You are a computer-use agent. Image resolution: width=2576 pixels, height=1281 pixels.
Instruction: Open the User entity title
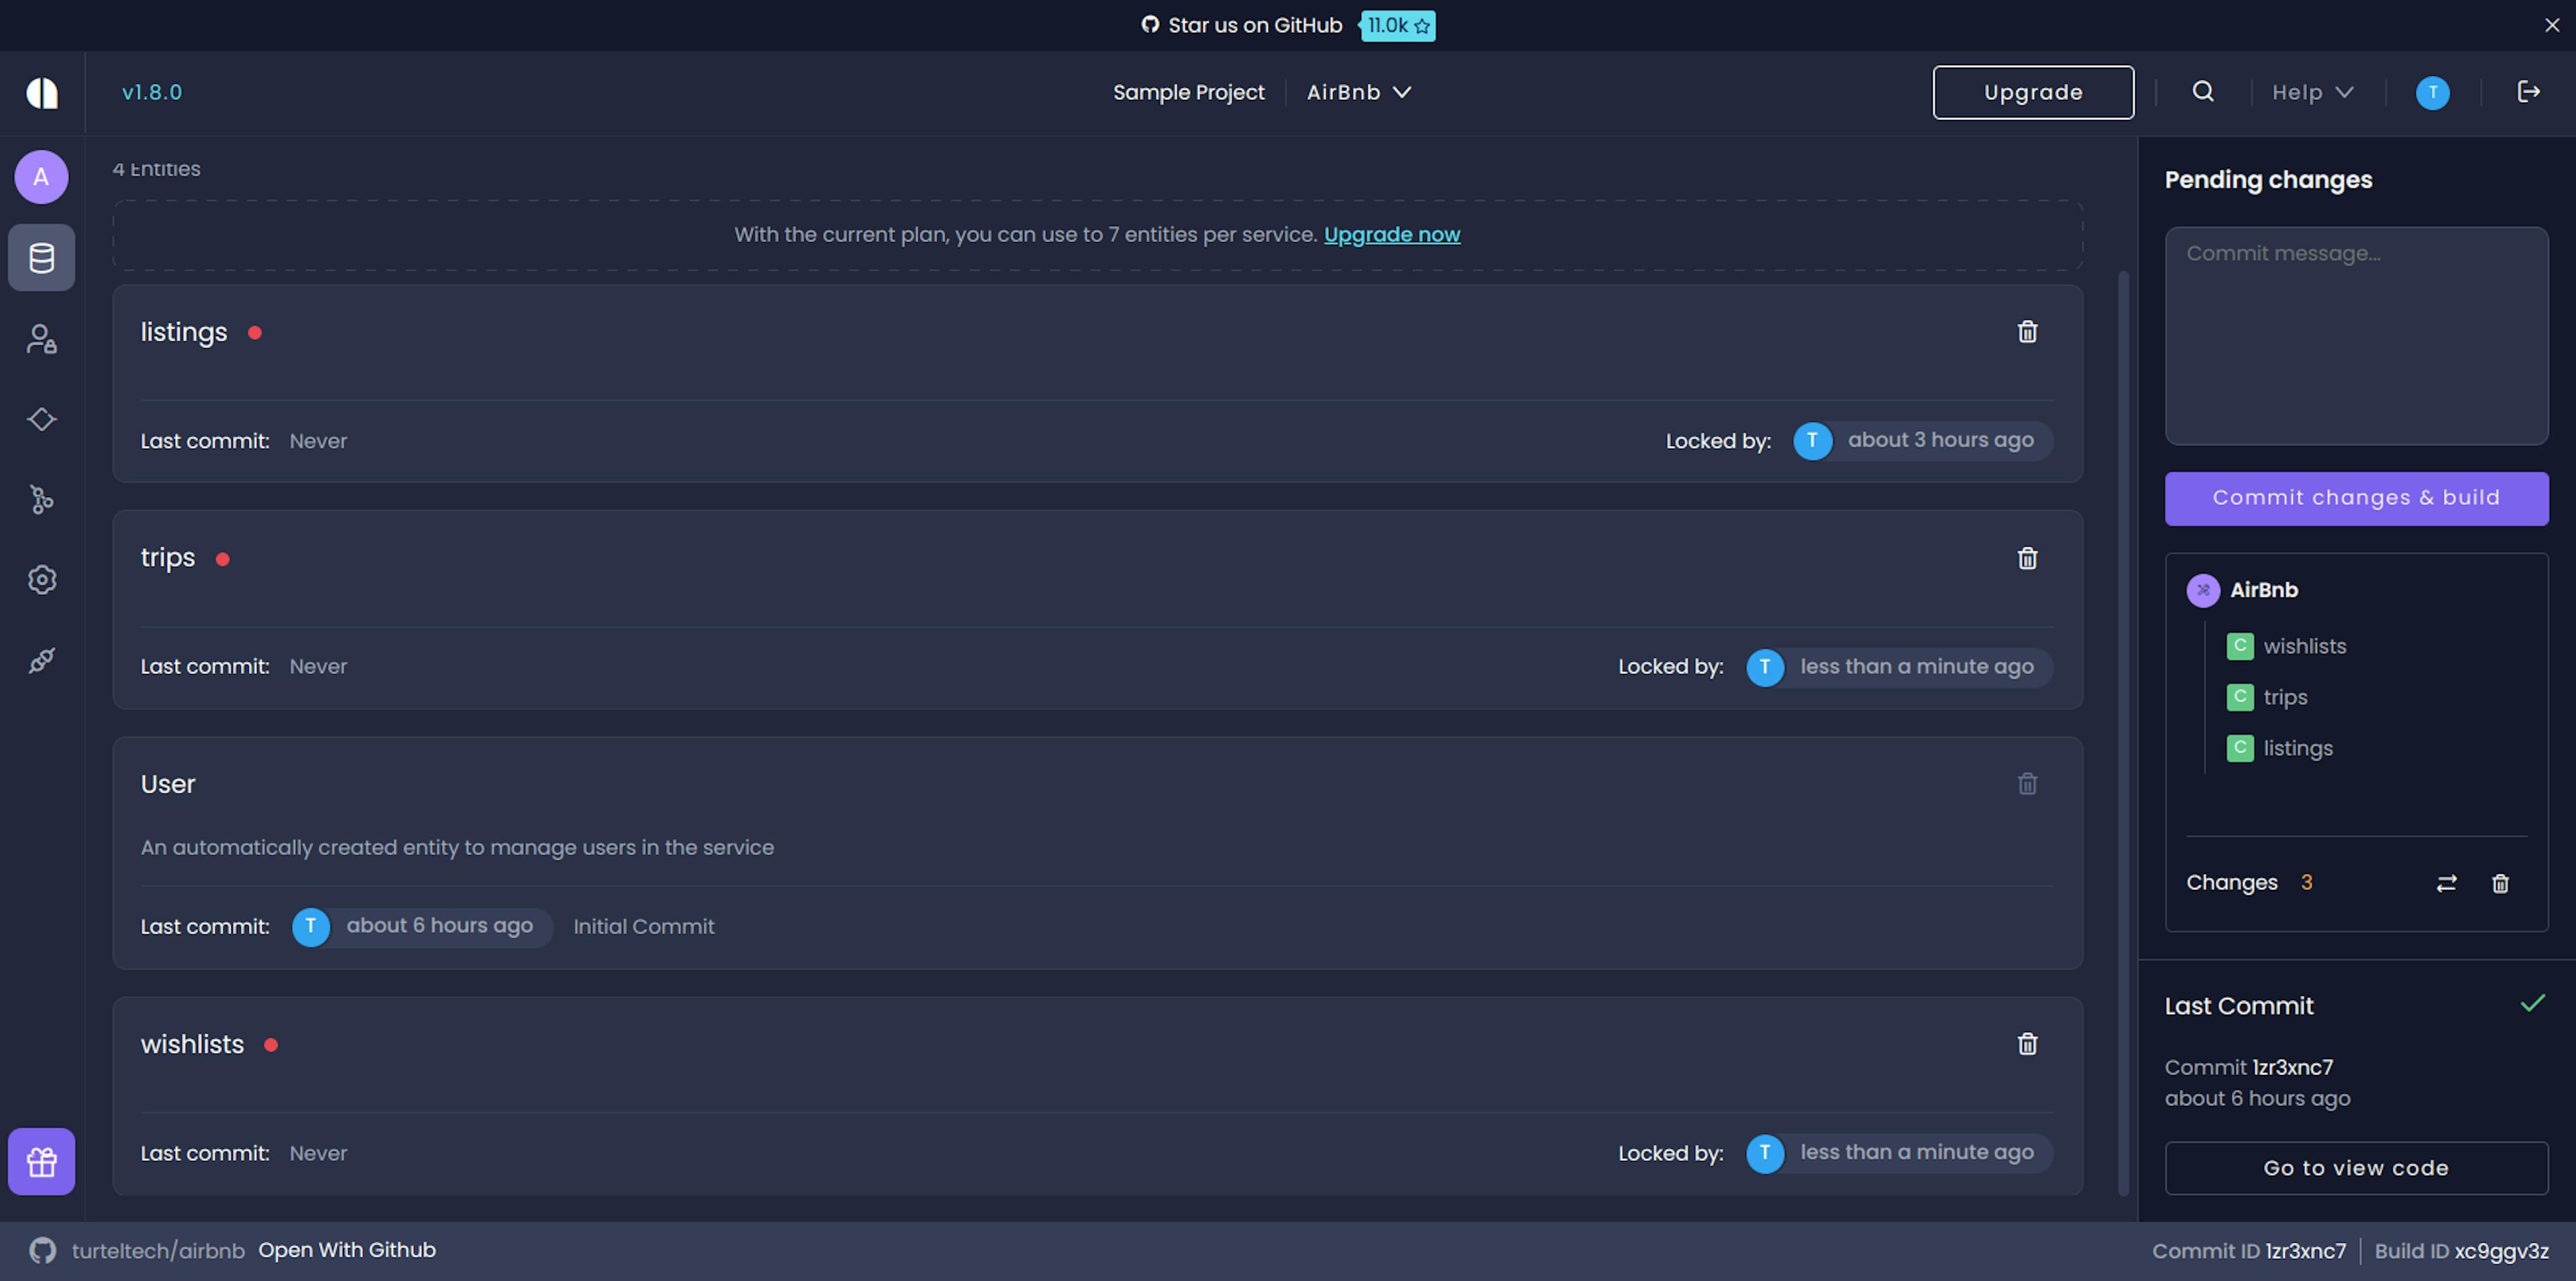pyautogui.click(x=168, y=784)
